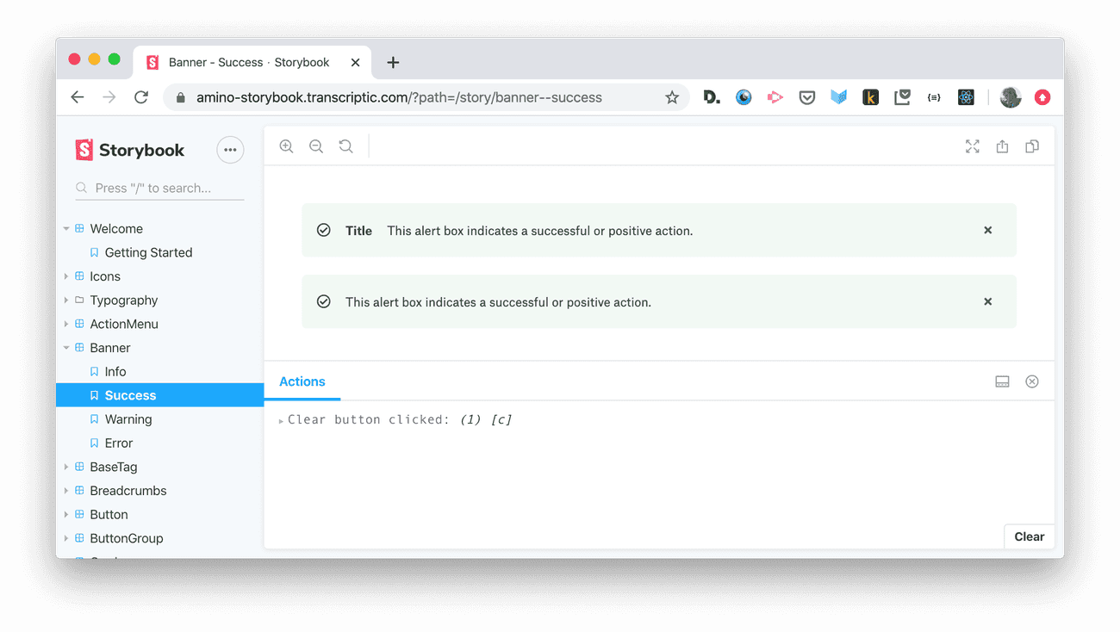Image resolution: width=1120 pixels, height=632 pixels.
Task: Expand the ButtonGroup tree group
Action: click(x=66, y=538)
